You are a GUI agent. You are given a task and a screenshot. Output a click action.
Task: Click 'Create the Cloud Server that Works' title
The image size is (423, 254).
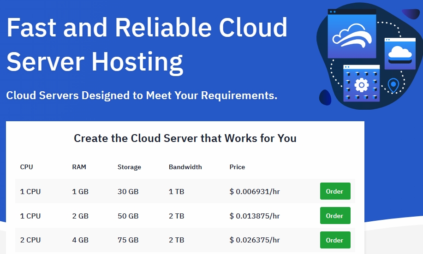point(185,138)
